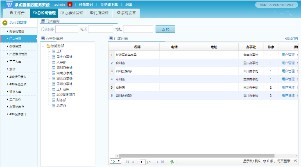Collapse the 总公司管理 sidebar section
The image size is (301, 167).
5,23
